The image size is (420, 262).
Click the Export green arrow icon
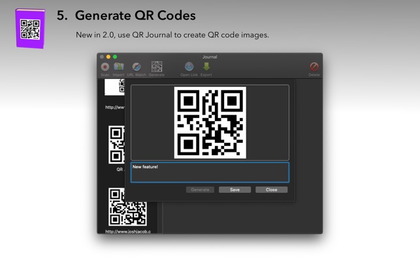point(206,66)
